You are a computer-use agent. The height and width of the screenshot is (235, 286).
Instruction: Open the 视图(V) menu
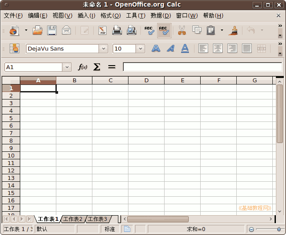coord(62,16)
